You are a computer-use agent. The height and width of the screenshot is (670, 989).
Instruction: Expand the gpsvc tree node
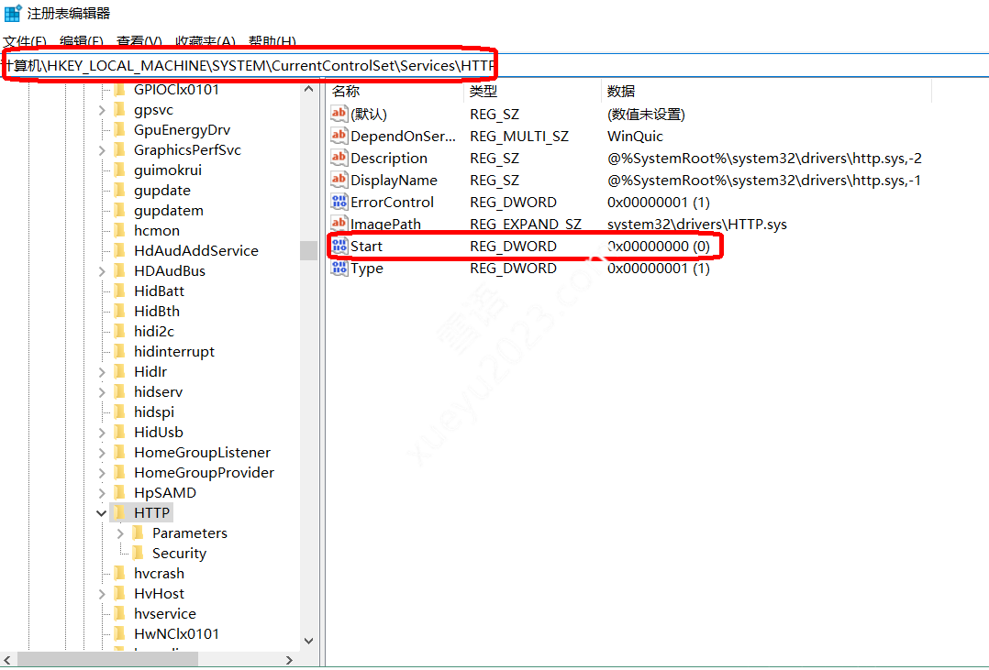[102, 110]
